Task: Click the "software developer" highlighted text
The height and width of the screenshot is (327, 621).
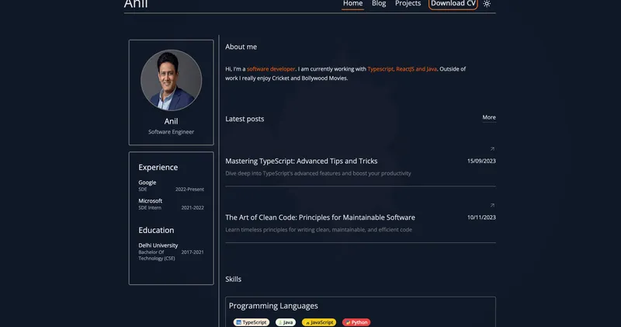Action: 271,69
